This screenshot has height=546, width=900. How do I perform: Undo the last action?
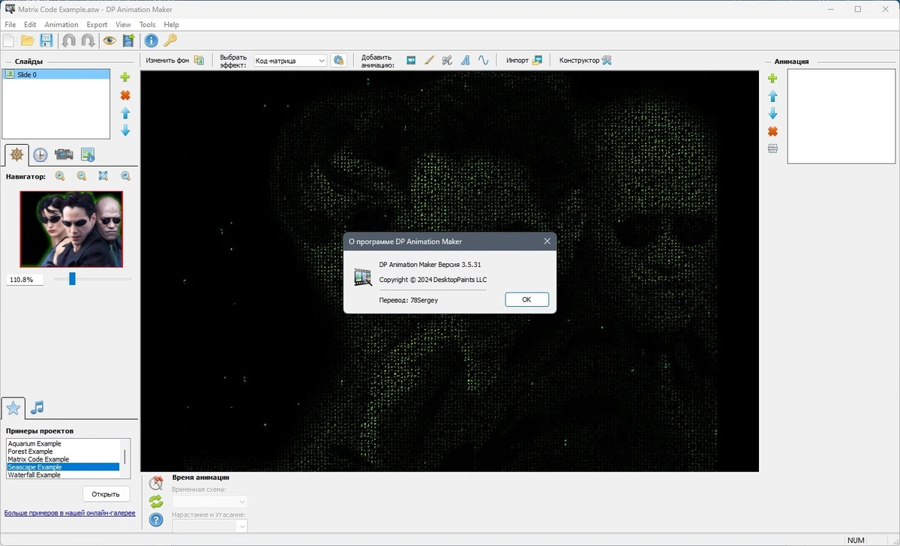[x=69, y=40]
